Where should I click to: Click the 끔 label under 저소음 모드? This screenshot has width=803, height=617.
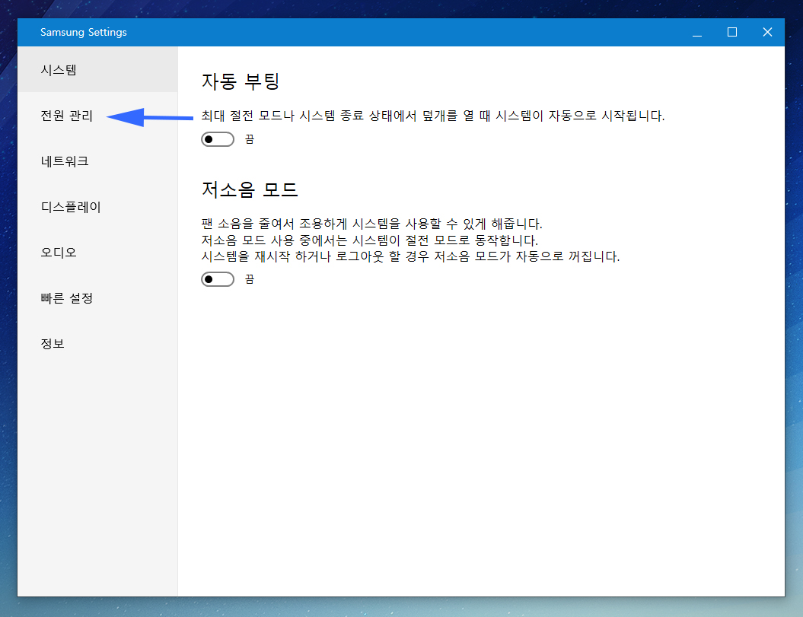tap(250, 279)
